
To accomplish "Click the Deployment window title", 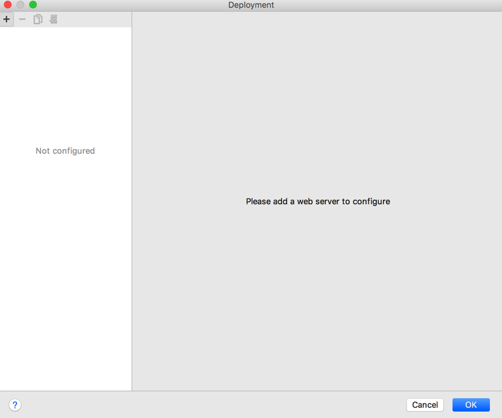I will 251,5.
